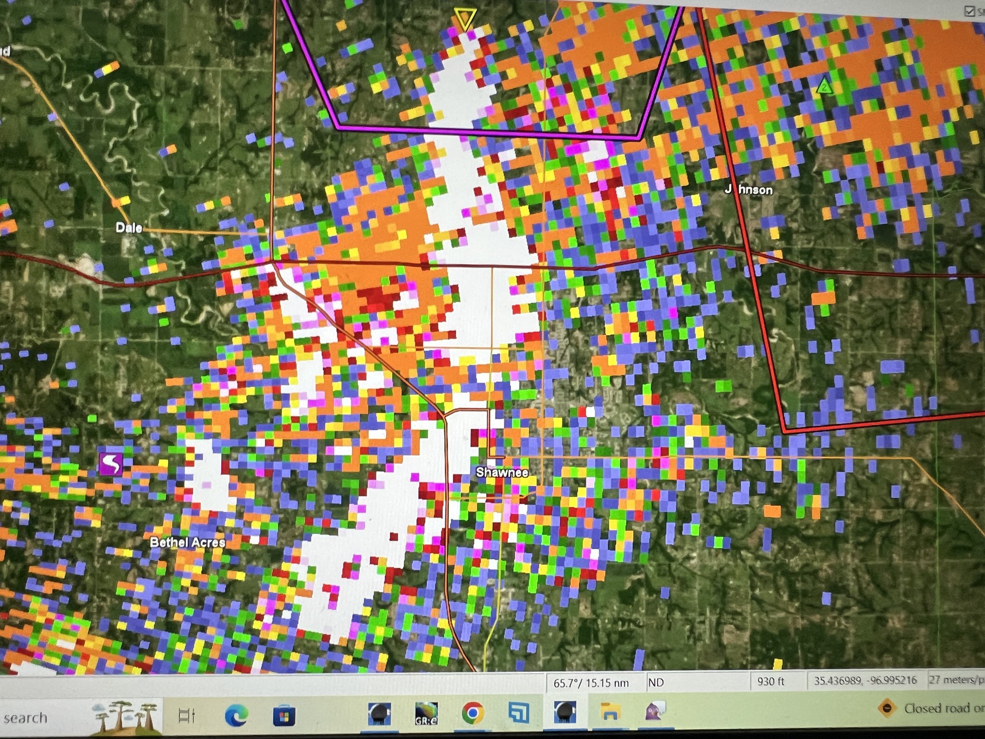
Task: Click the latitude longitude status bar field
Action: (x=865, y=681)
